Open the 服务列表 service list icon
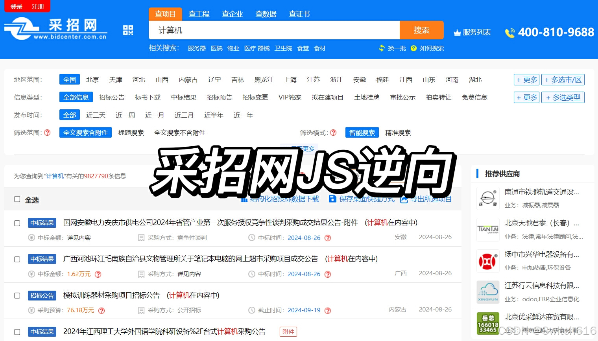Image resolution: width=598 pixels, height=341 pixels. click(457, 33)
